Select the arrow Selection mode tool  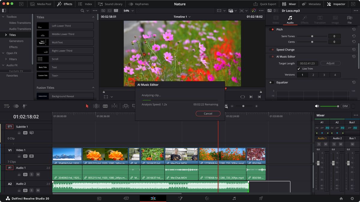coord(87,106)
